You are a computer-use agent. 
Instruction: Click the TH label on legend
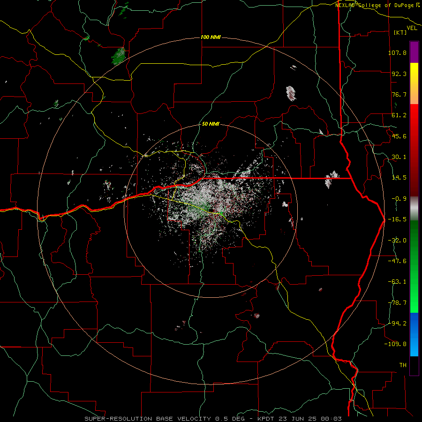point(403,365)
